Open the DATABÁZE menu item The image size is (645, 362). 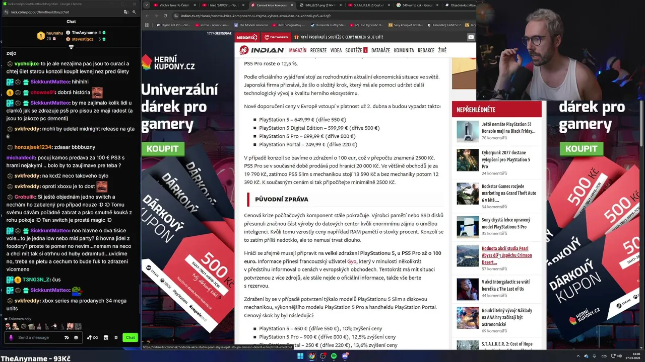tap(380, 50)
